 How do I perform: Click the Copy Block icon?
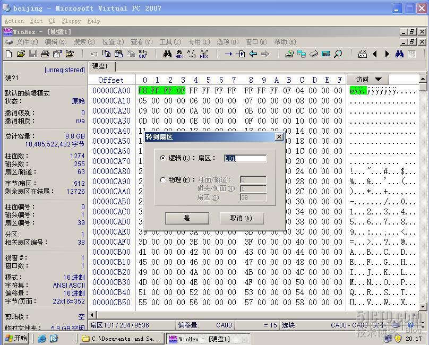coord(106,54)
